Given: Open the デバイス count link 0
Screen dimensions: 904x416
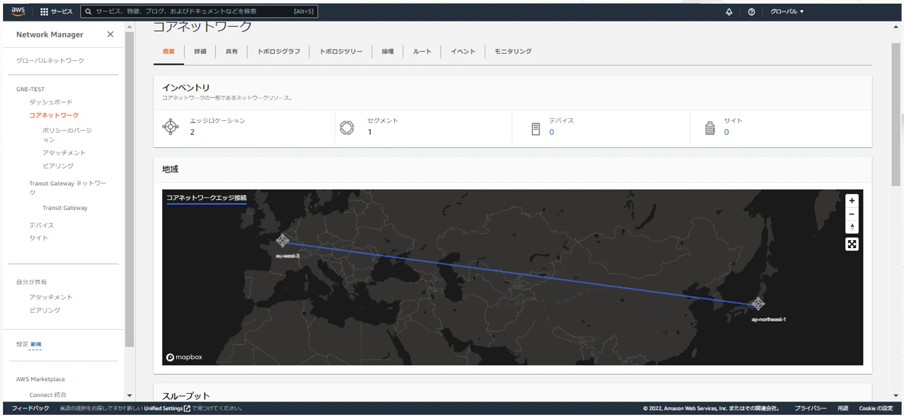Looking at the screenshot, I should [551, 132].
